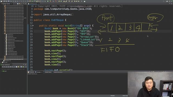This screenshot has width=173, height=97.
Task: Click the green plus icon in Boot Dashboard toolbar
Action: click(x=23, y=67)
